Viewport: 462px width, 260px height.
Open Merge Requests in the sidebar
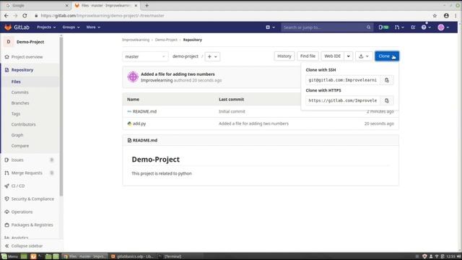[x=27, y=173]
